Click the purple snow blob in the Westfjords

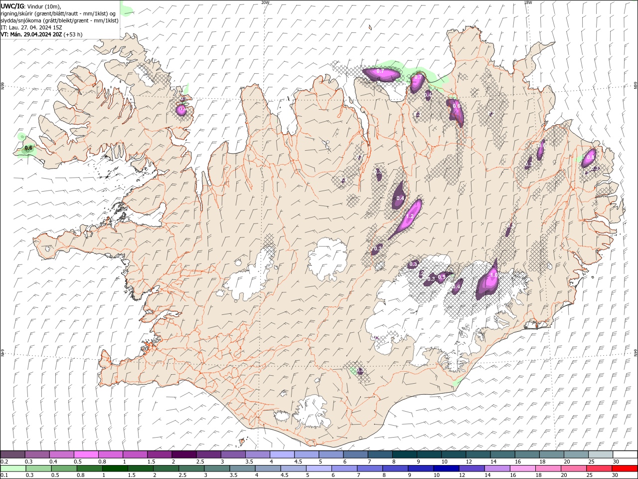pyautogui.click(x=182, y=109)
